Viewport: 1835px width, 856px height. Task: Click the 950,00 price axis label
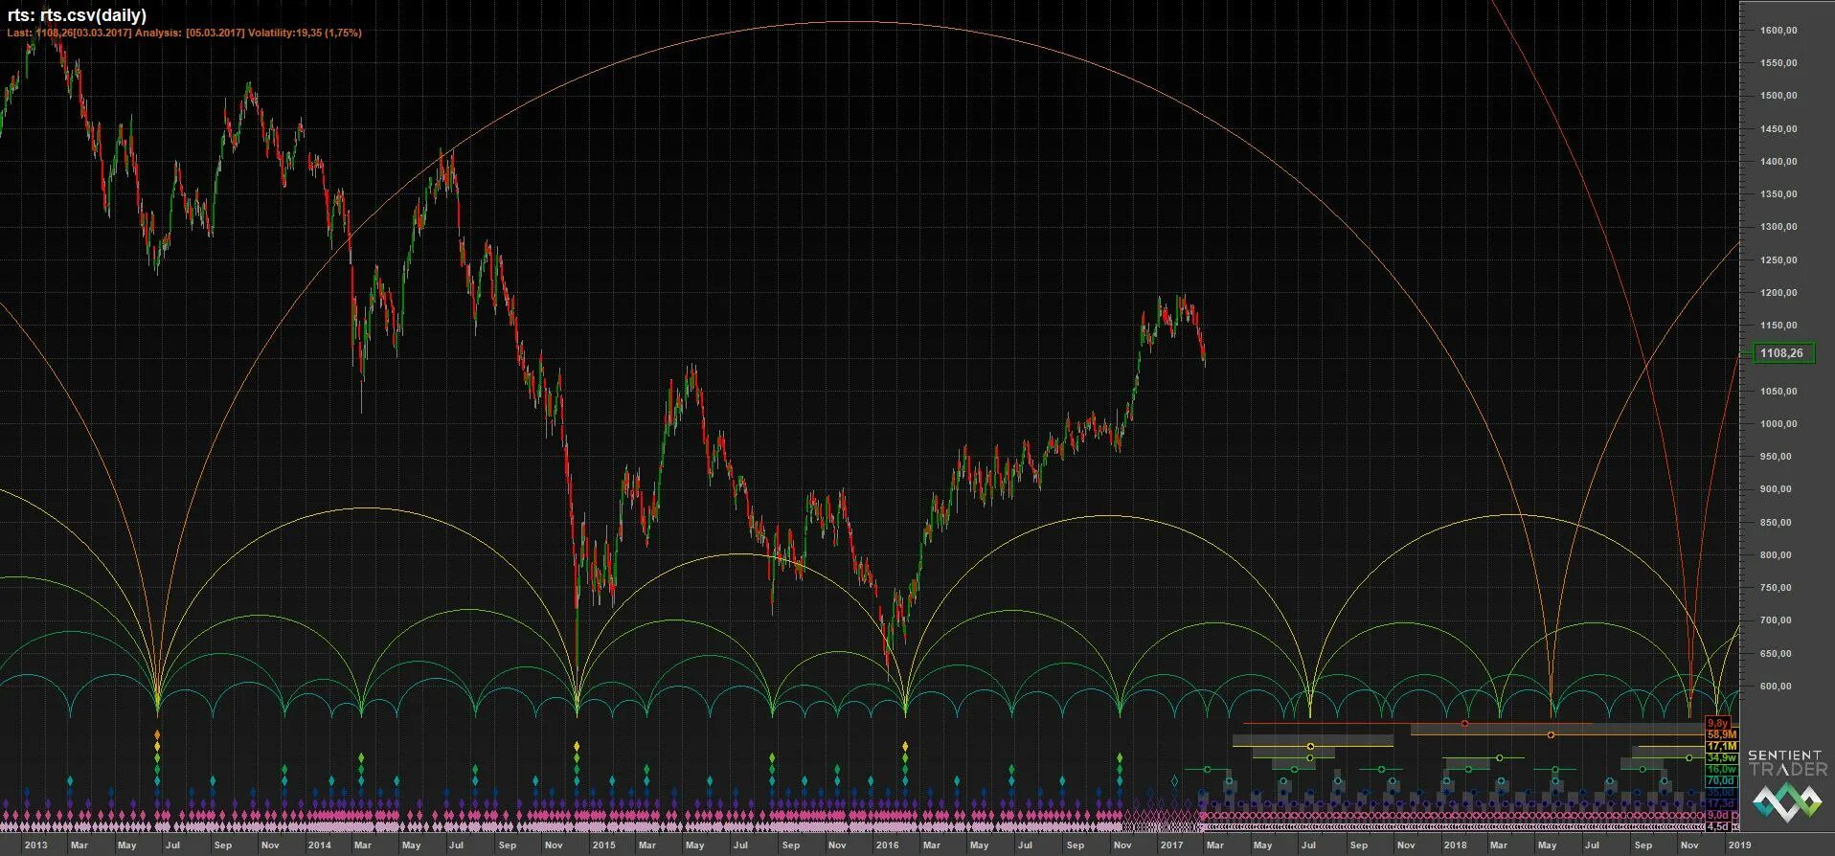(x=1776, y=457)
